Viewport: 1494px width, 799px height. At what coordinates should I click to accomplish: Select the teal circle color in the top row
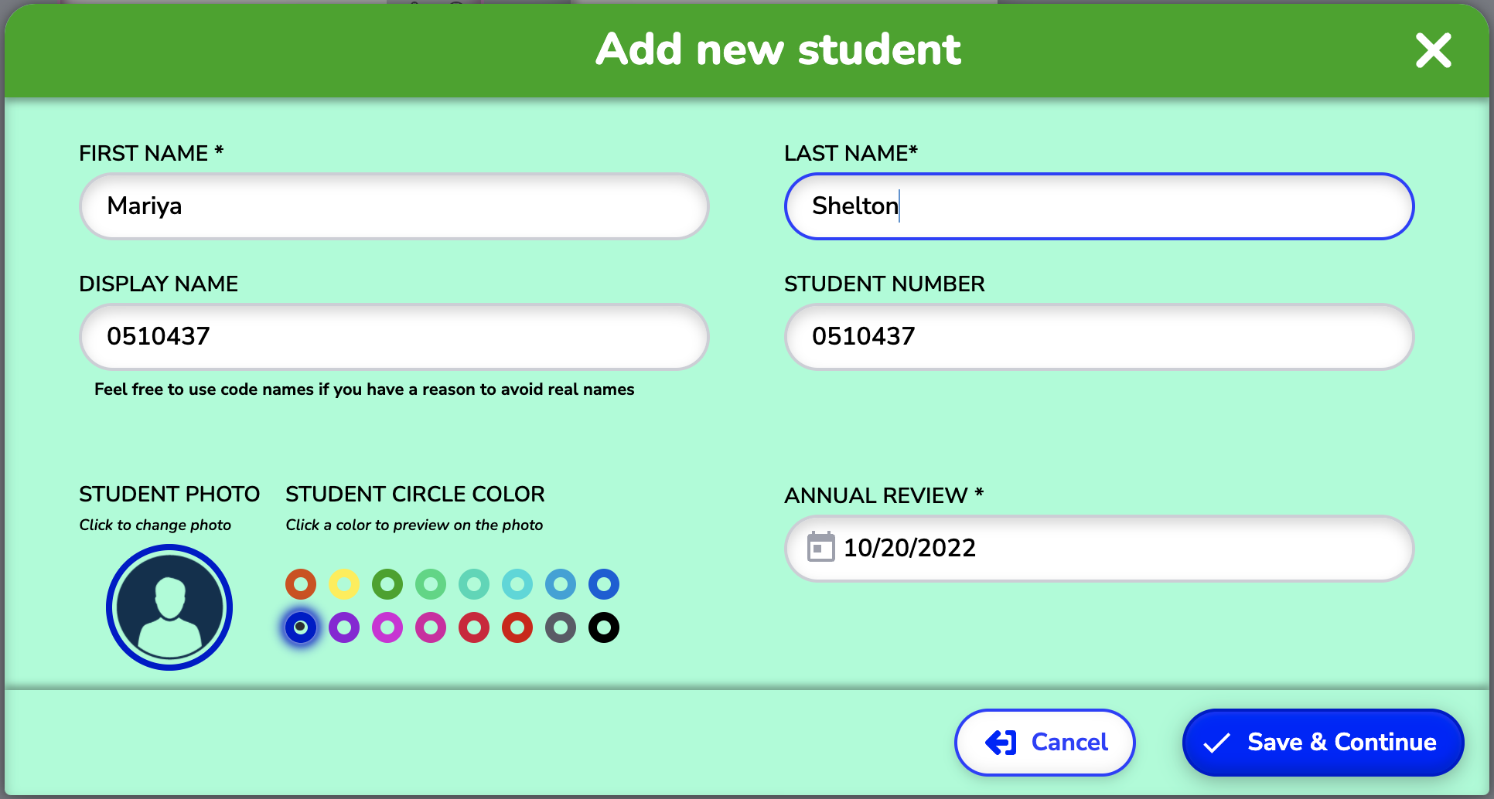474,584
